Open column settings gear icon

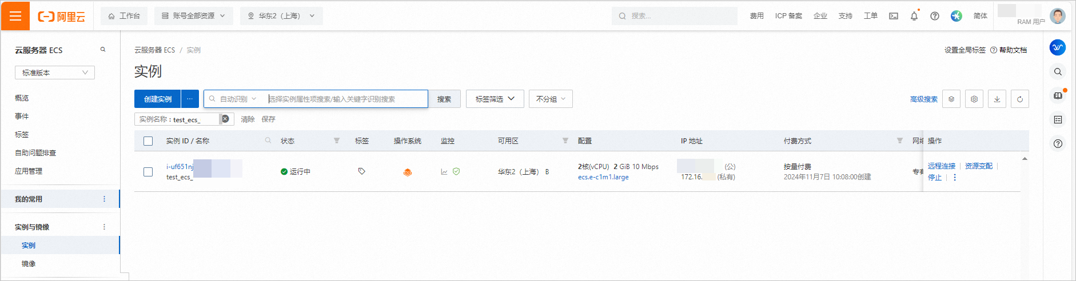pos(974,99)
